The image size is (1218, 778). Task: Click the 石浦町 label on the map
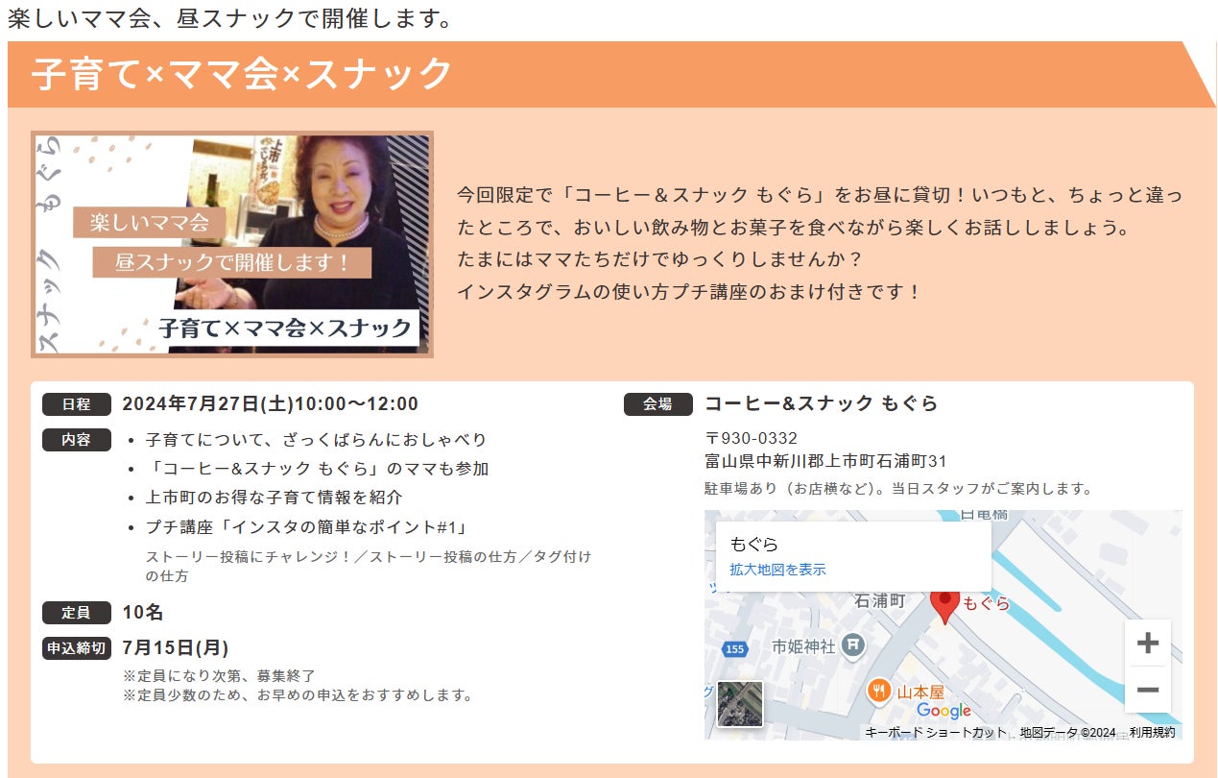[x=880, y=600]
